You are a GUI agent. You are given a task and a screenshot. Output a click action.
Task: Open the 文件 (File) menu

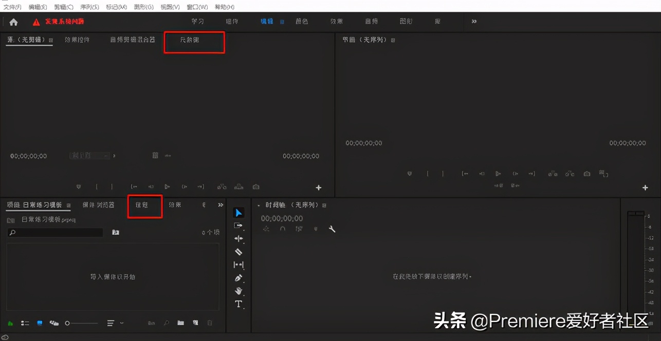pyautogui.click(x=12, y=7)
